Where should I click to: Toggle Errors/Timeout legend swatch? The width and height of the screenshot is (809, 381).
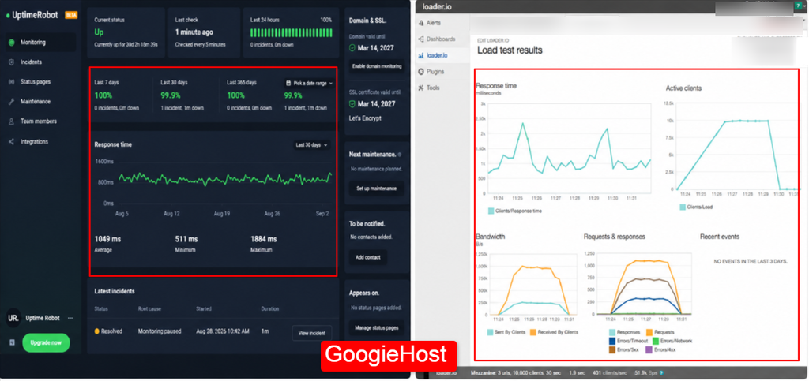(612, 341)
